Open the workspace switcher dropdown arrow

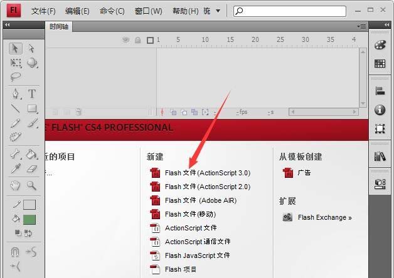click(218, 11)
